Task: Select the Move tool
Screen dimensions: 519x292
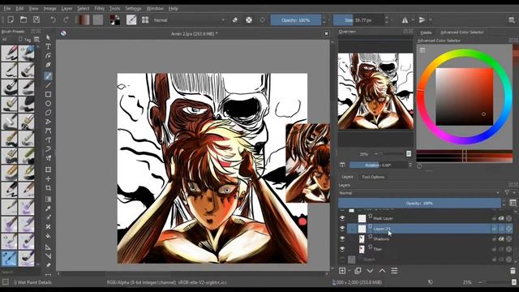Action: 49,178
